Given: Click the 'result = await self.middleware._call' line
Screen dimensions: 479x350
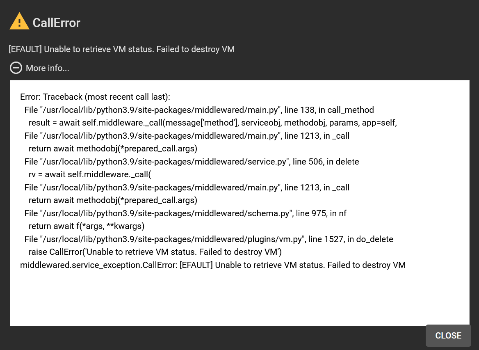Looking at the screenshot, I should pyautogui.click(x=212, y=123).
